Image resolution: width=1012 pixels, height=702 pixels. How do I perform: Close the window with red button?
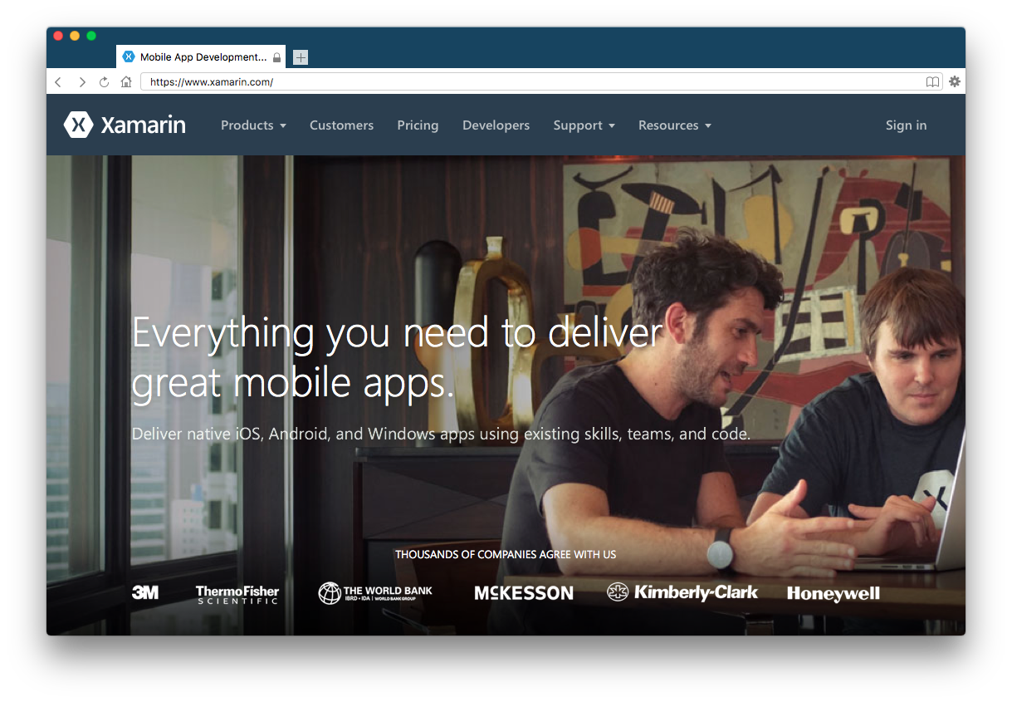pyautogui.click(x=58, y=36)
